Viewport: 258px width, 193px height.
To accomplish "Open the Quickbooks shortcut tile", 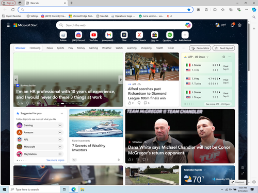I will tap(170, 37).
